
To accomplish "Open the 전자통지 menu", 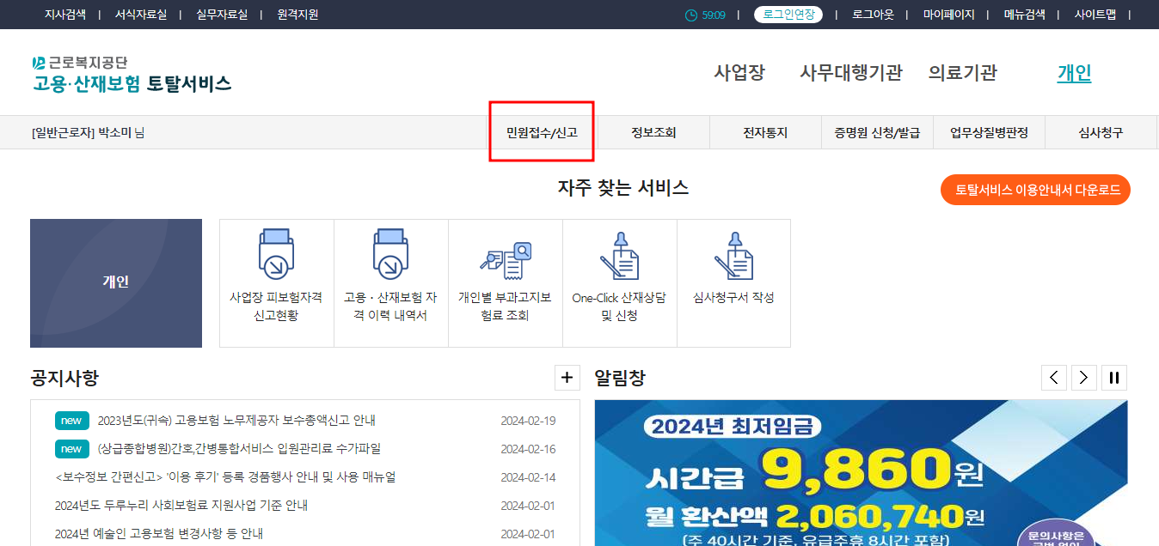I will 765,132.
